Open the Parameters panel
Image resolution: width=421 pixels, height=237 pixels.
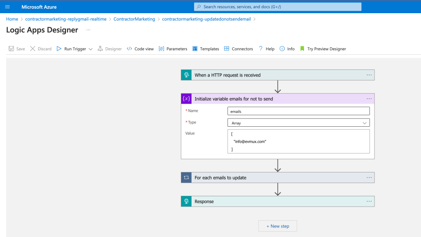tap(177, 49)
